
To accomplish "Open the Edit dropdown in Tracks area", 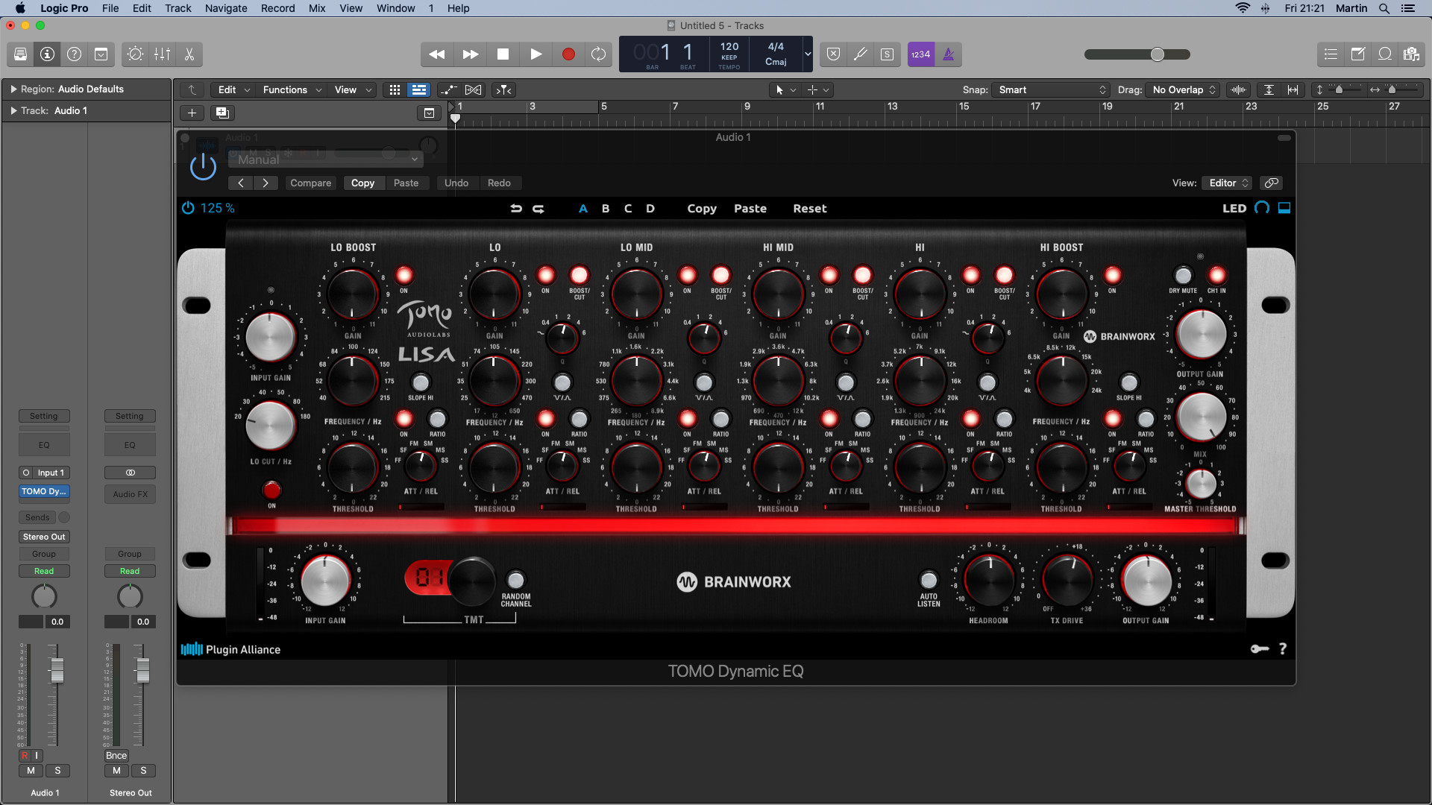I will point(233,89).
